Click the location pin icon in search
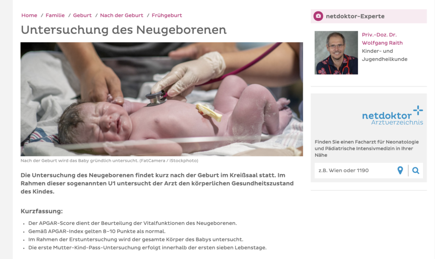 [x=400, y=171]
